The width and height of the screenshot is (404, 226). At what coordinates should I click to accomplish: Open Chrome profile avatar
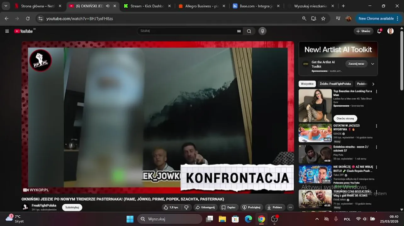(x=348, y=19)
